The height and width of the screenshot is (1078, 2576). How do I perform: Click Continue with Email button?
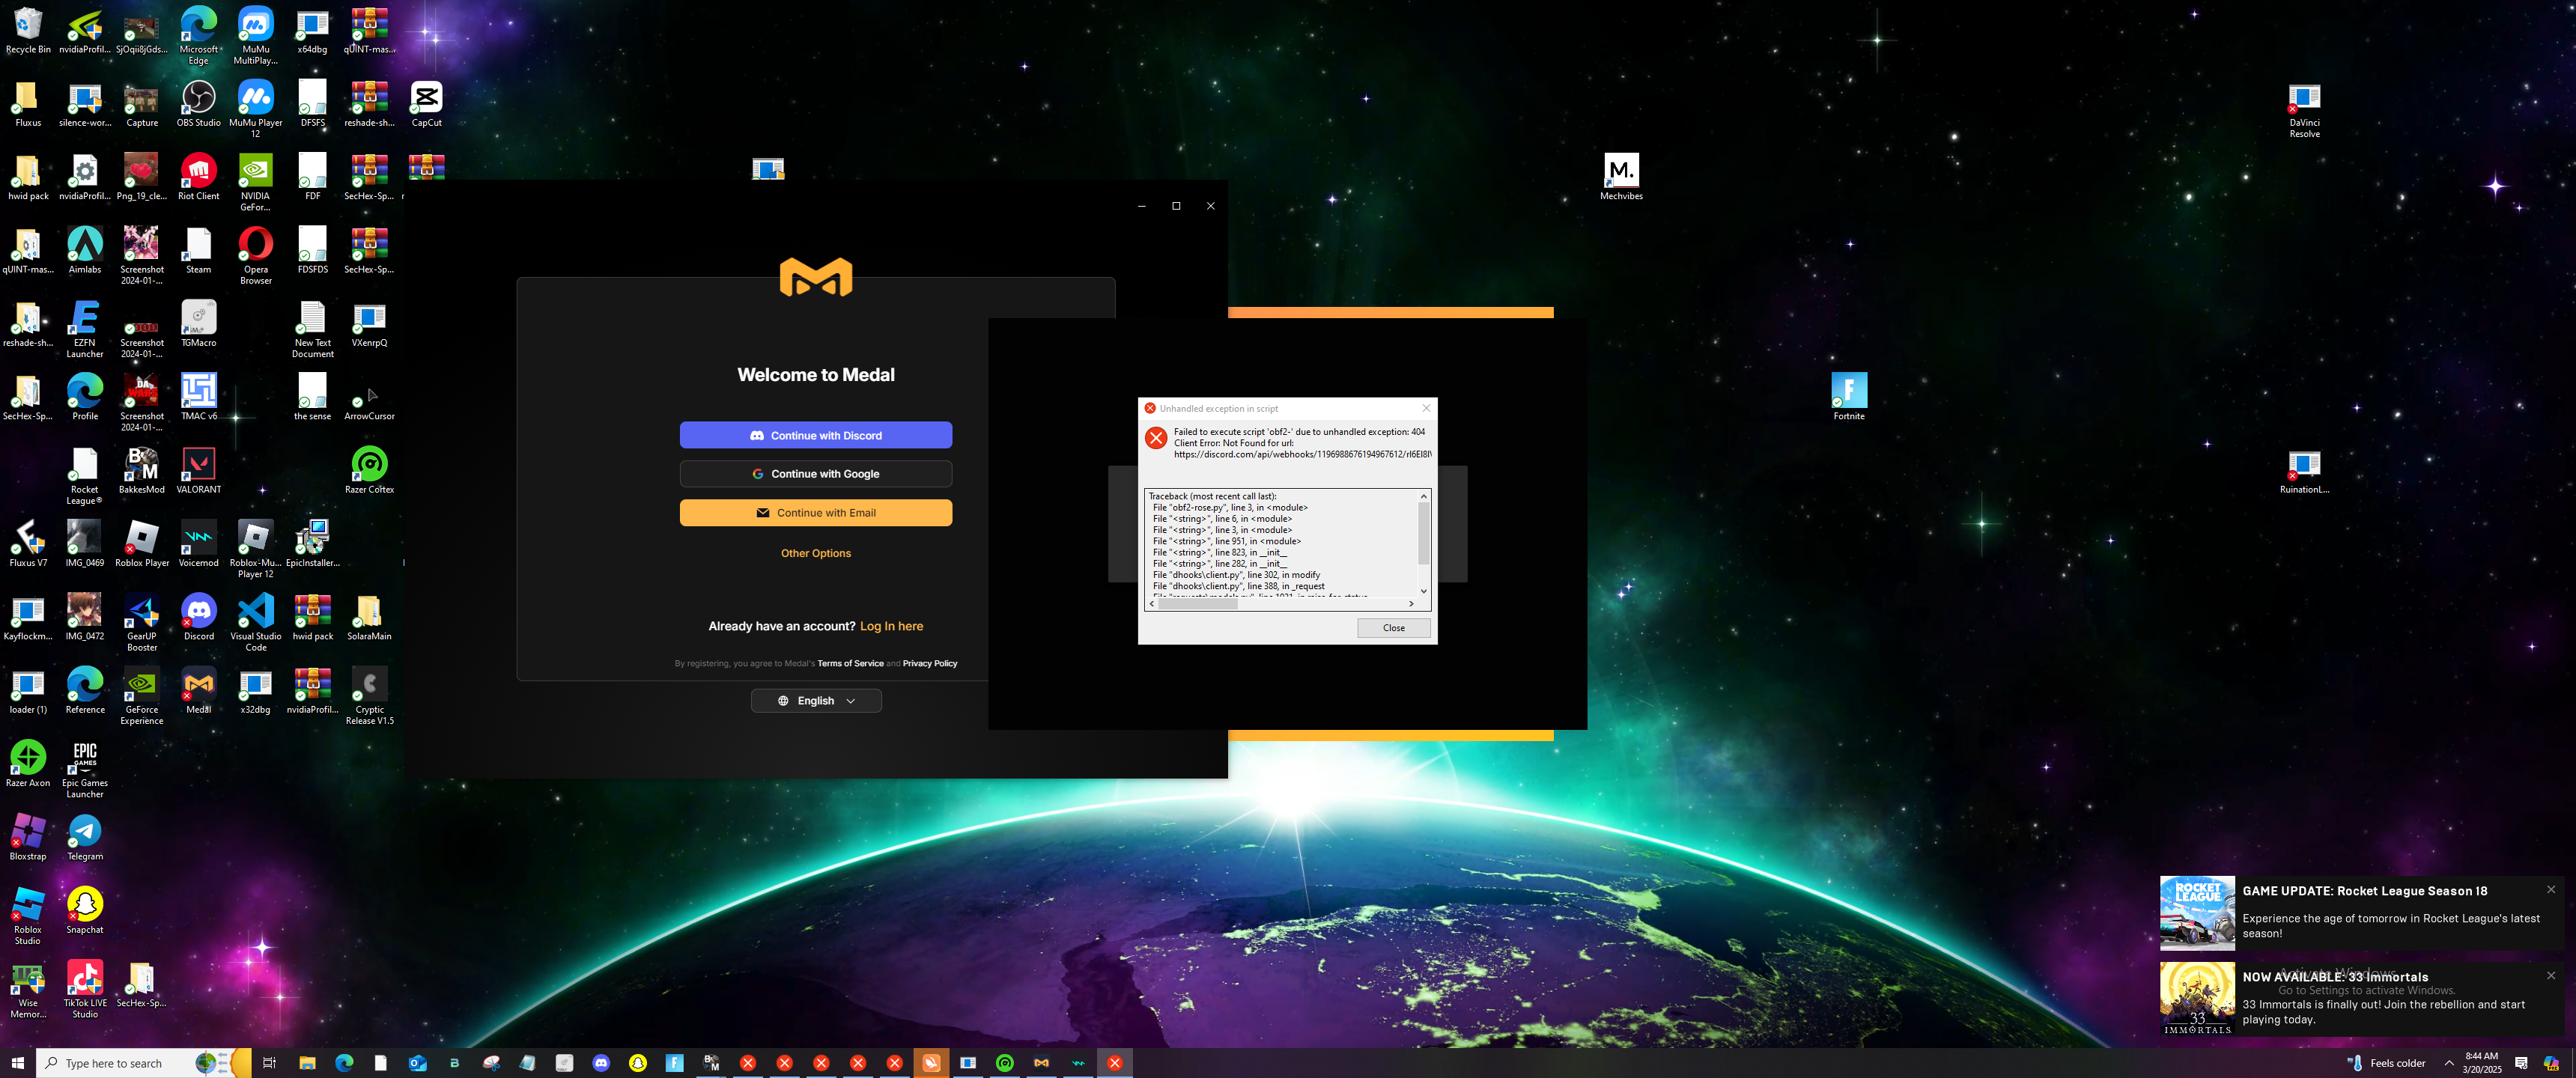(815, 513)
